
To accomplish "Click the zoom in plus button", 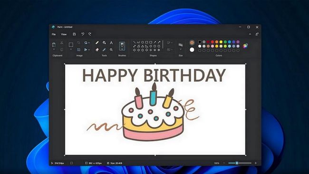I will [256, 163].
